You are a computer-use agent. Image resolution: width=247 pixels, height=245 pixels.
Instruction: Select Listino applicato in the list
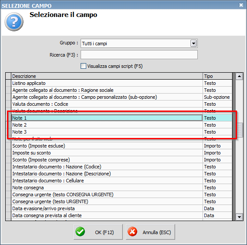point(122,83)
